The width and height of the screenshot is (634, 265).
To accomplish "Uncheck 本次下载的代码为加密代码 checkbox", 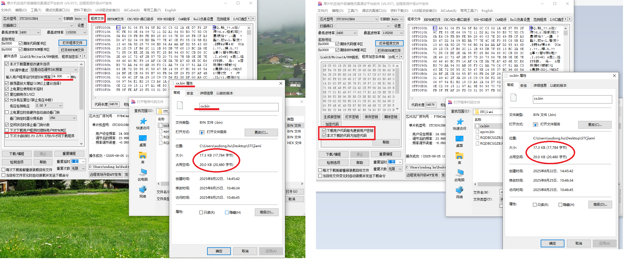I will [324, 136].
